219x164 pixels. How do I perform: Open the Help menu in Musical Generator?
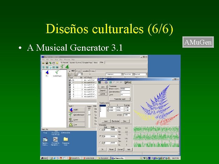73,60
